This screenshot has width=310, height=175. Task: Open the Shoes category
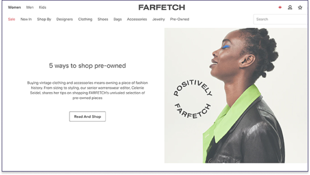103,19
